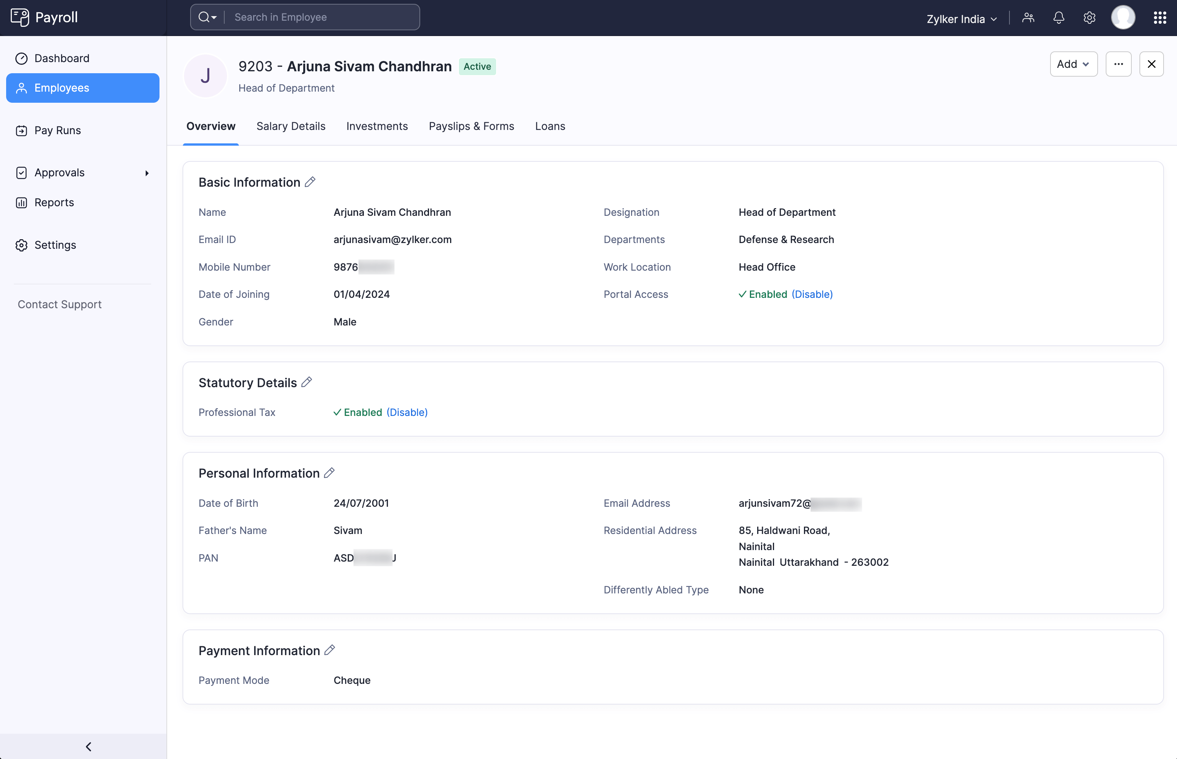Open Personal Information edit pencil

pyautogui.click(x=329, y=473)
